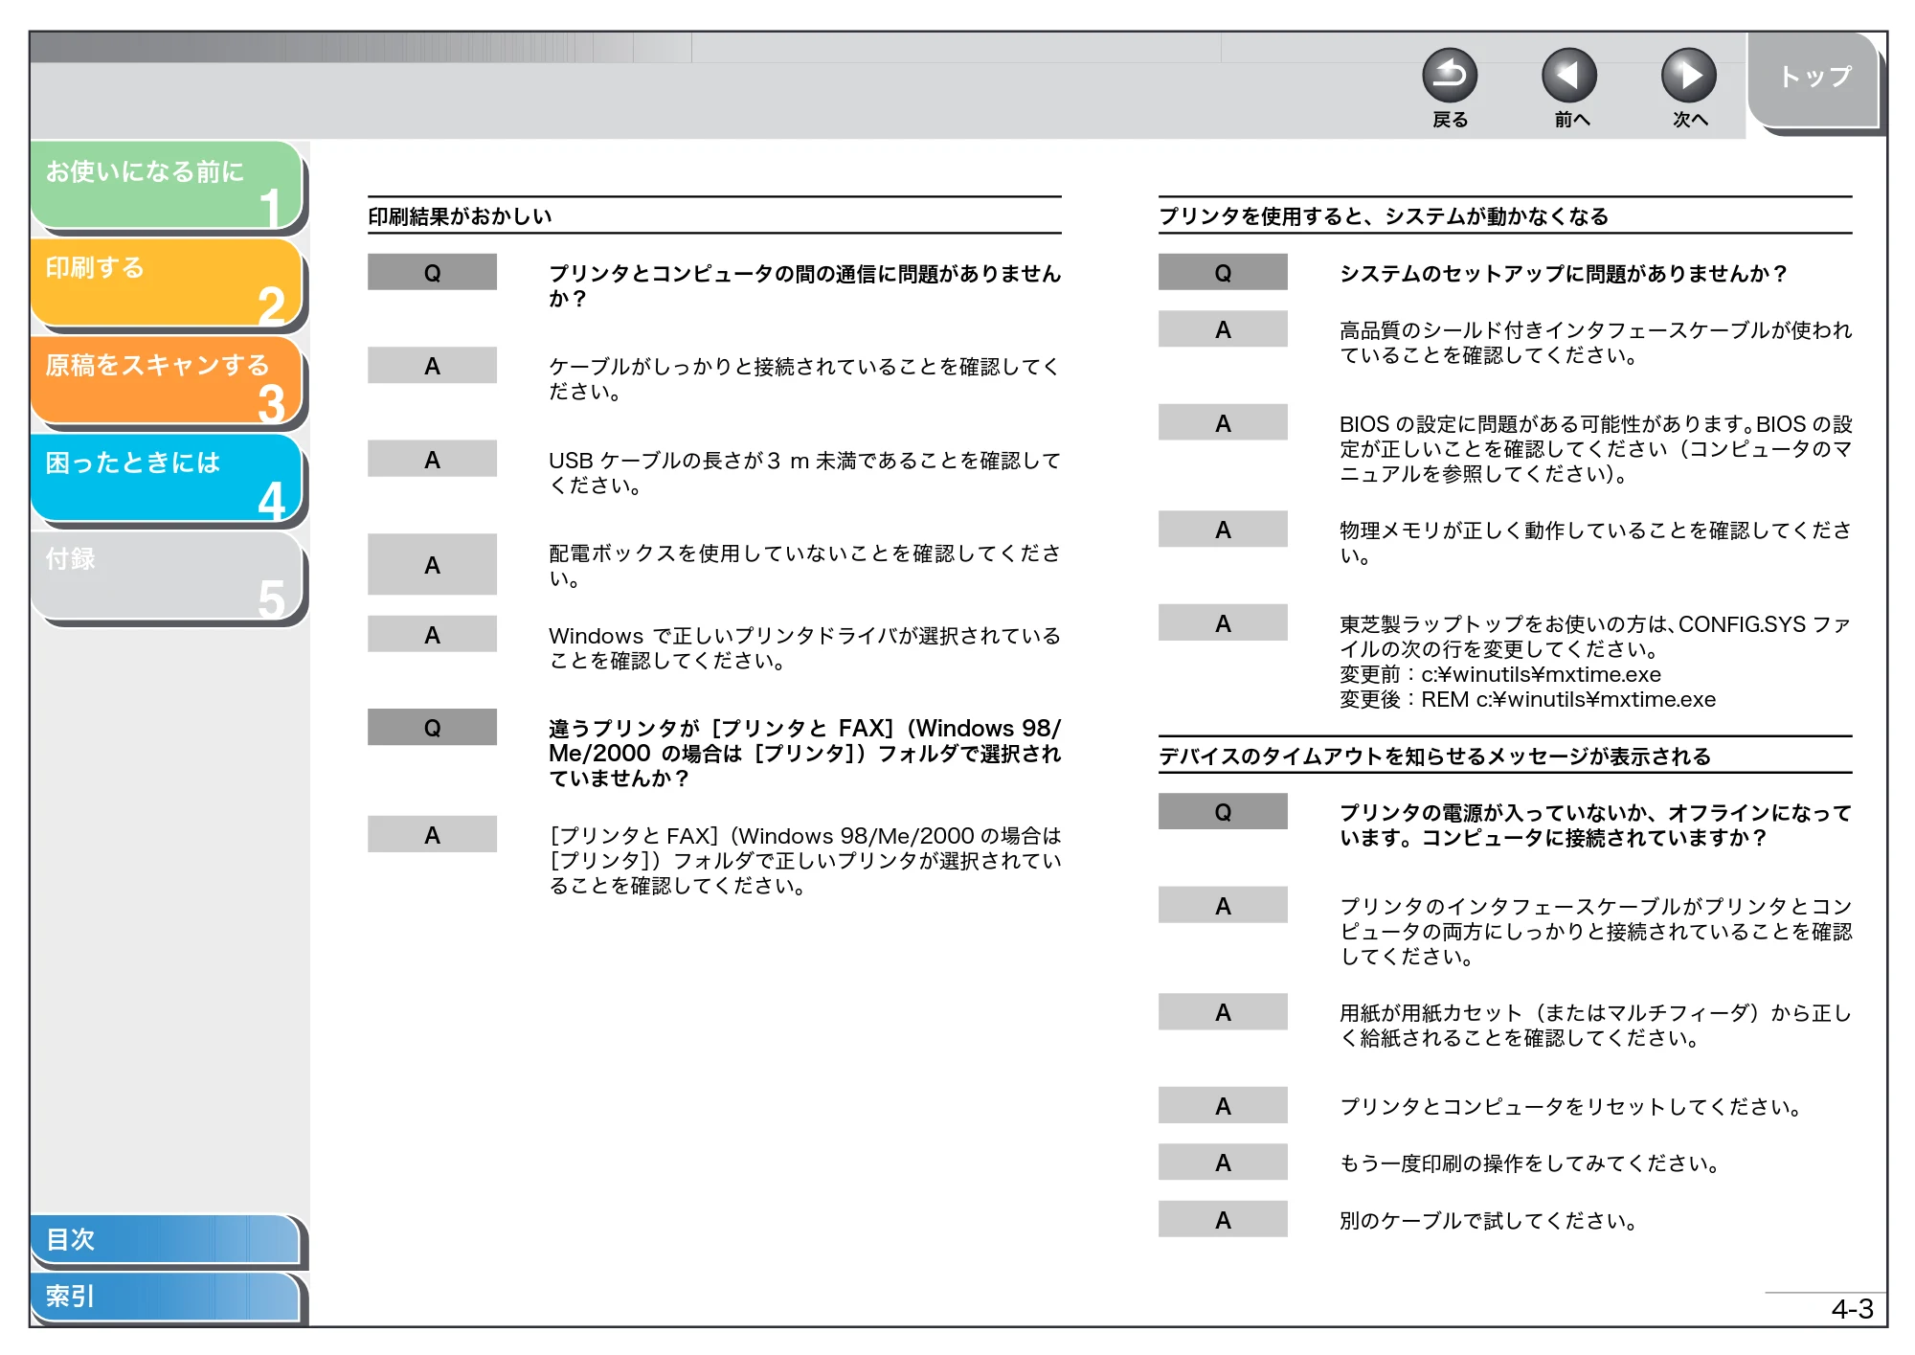Click question about プリンタの電源が入っていないか
The width and height of the screenshot is (1915, 1355).
click(x=1595, y=825)
